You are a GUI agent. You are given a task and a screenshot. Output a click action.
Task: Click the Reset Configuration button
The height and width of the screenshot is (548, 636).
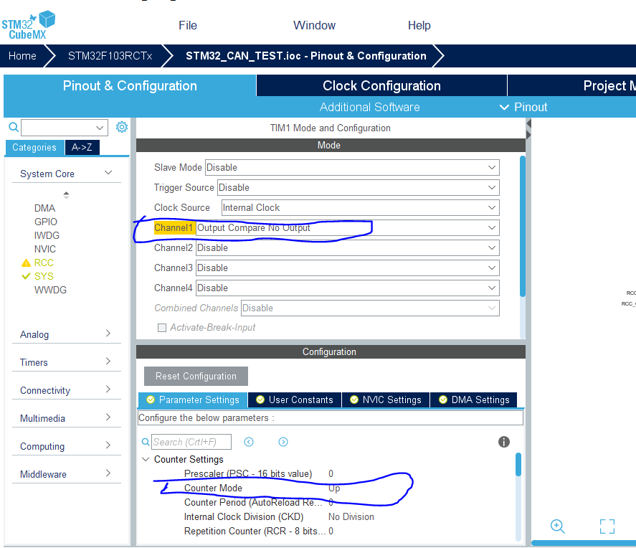tap(196, 376)
